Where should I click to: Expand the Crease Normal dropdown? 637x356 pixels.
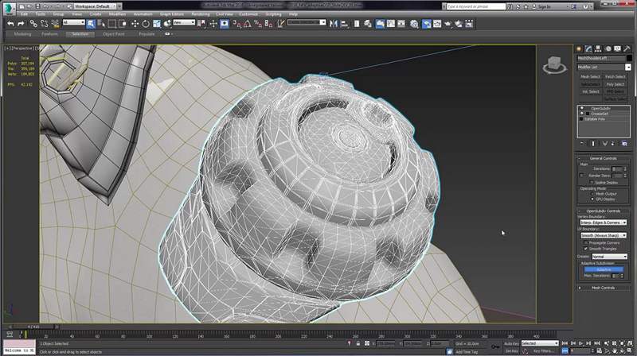pyautogui.click(x=611, y=257)
